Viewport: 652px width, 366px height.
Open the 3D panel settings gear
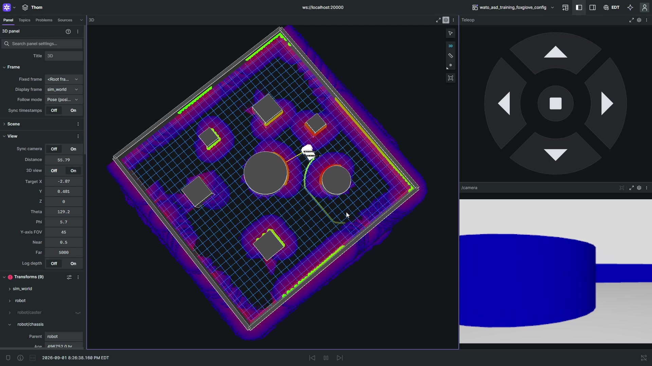[446, 20]
